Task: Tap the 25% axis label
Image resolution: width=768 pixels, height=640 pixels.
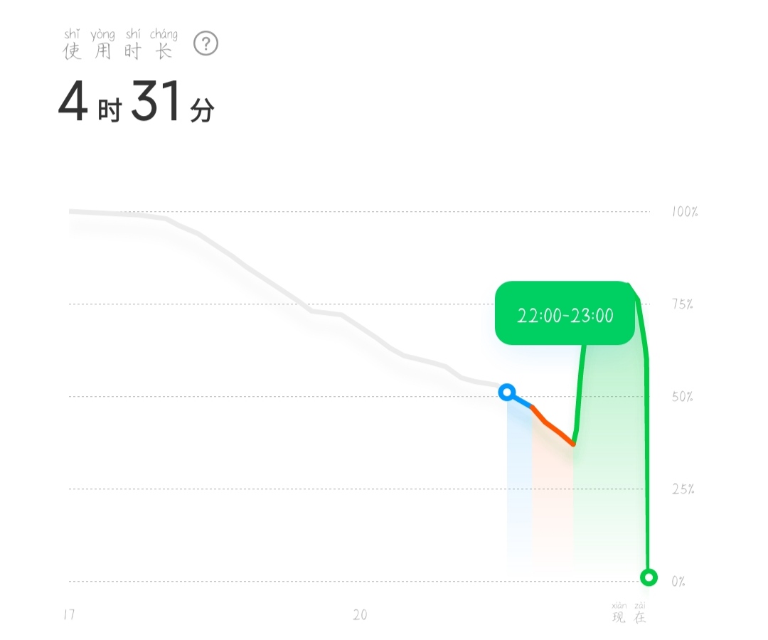Action: (x=683, y=489)
